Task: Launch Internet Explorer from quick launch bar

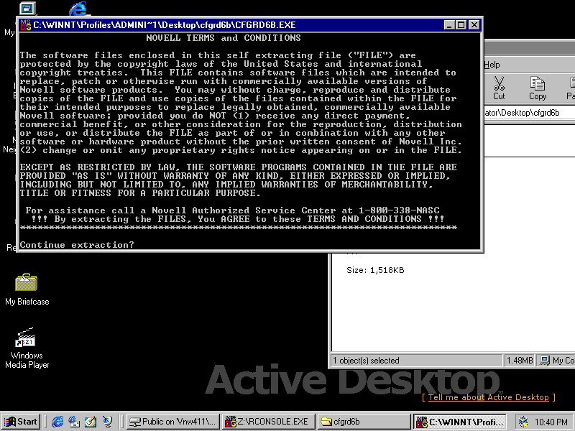Action: (57, 422)
